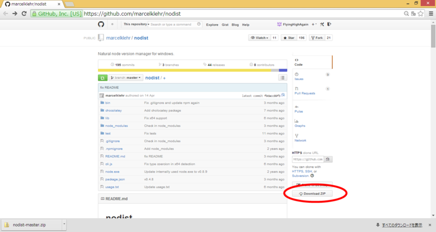The width and height of the screenshot is (436, 232).
Task: Open Explore in the header
Action: coord(212,25)
